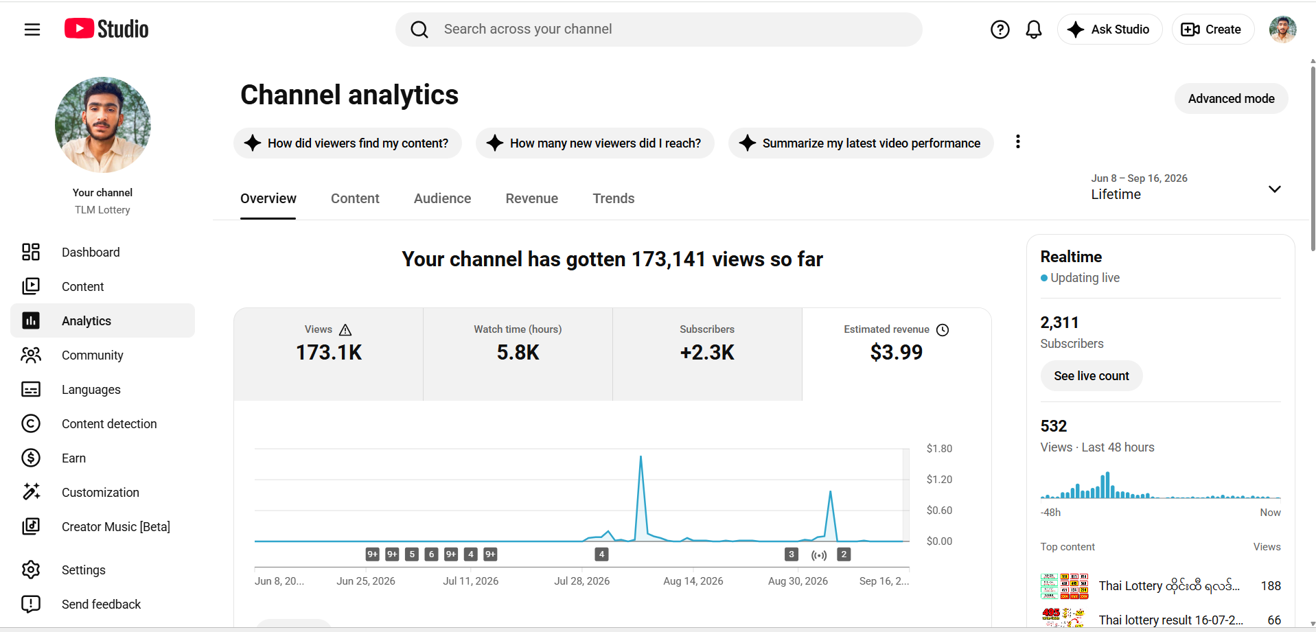The image size is (1316, 632).
Task: Open the hamburger navigation menu
Action: tap(32, 30)
